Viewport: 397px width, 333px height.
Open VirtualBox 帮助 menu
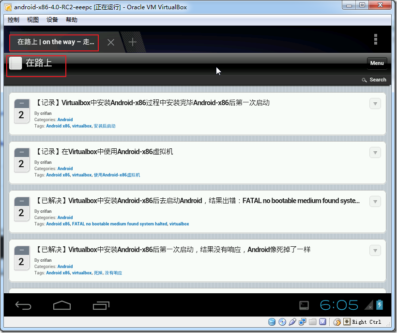point(72,20)
